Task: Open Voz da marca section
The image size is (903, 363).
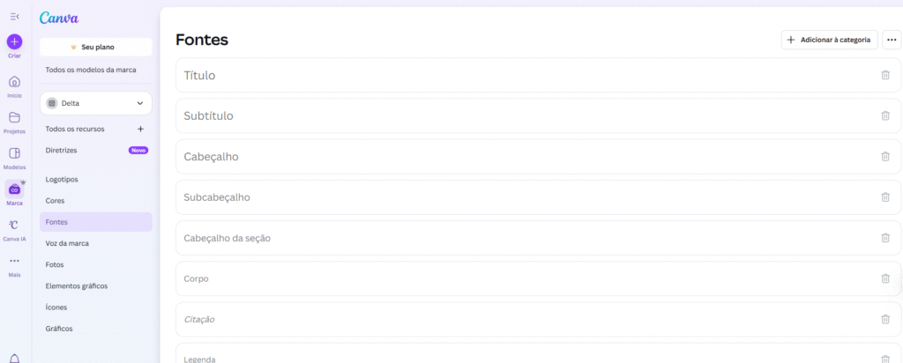Action: [67, 243]
